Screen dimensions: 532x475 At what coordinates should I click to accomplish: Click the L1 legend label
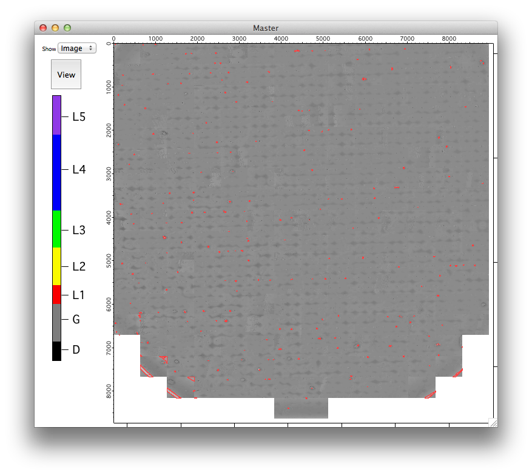point(78,295)
